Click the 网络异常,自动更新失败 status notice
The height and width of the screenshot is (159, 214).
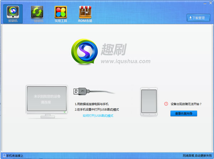click(x=198, y=156)
